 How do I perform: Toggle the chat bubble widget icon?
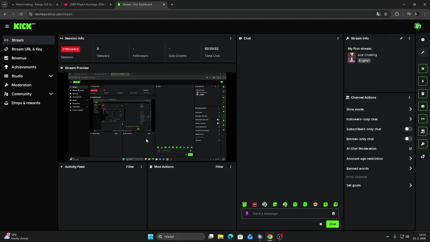click(x=423, y=106)
